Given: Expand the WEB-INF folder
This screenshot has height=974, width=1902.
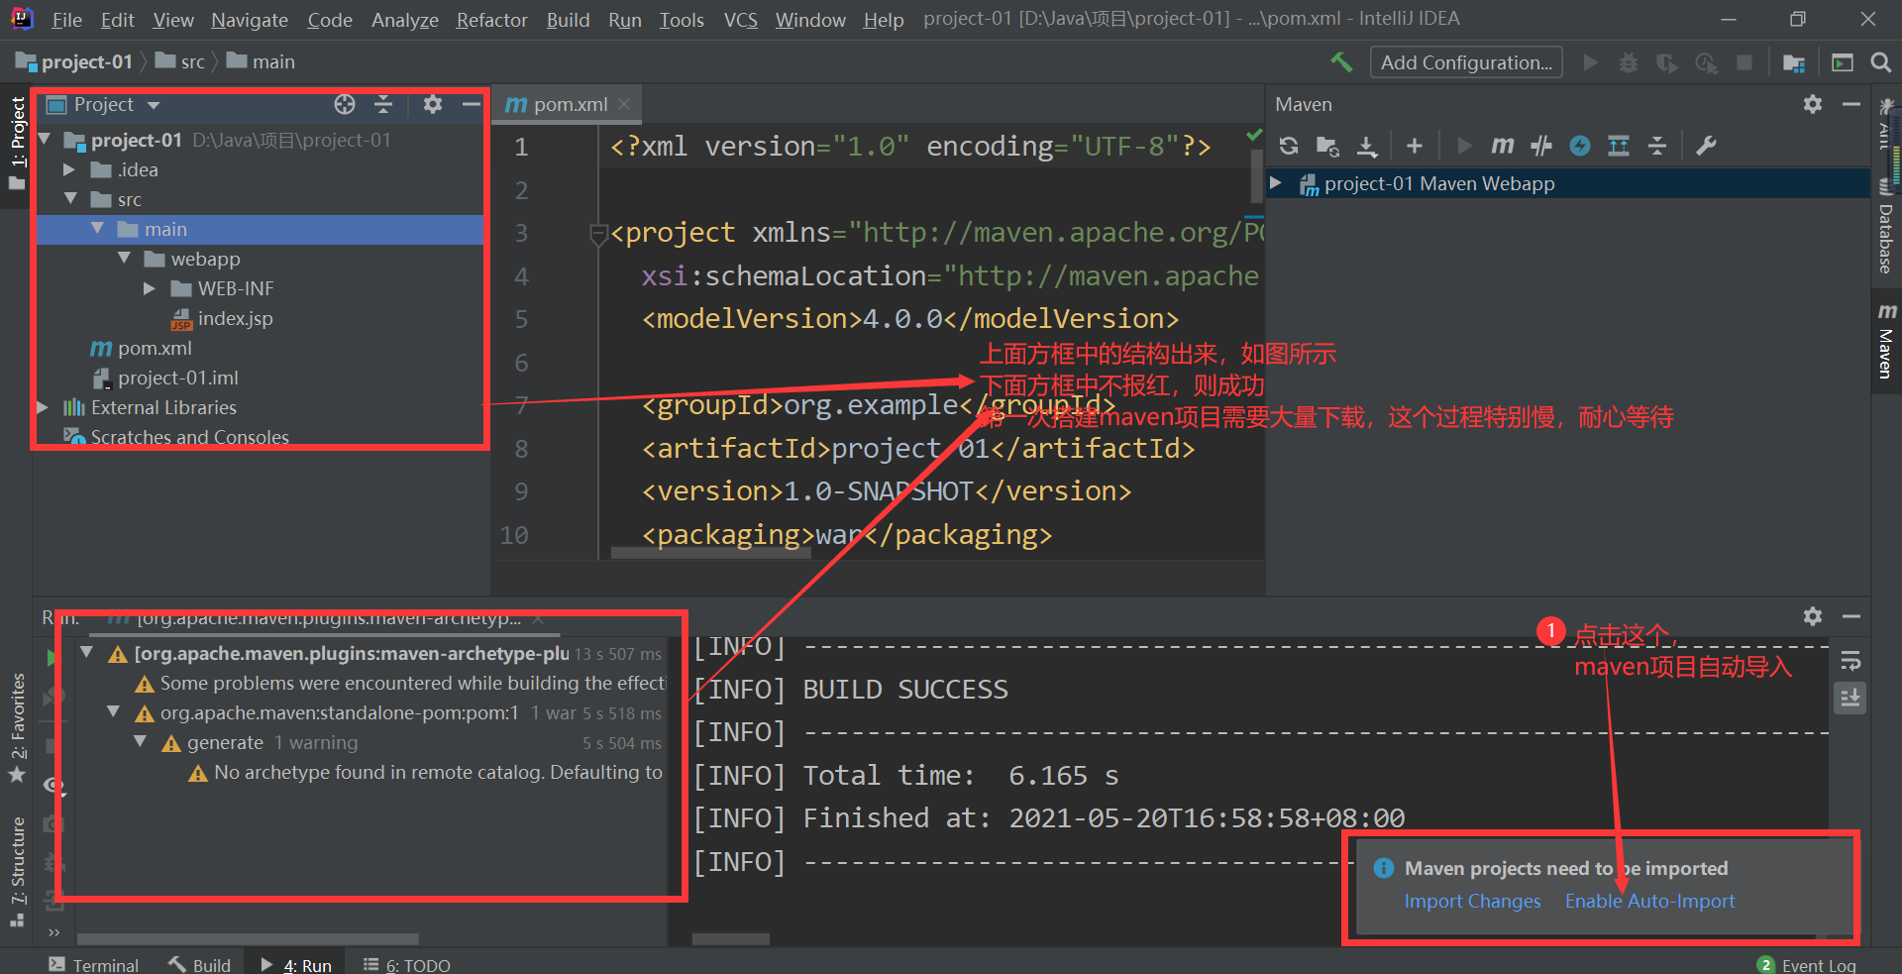Looking at the screenshot, I should click(150, 288).
